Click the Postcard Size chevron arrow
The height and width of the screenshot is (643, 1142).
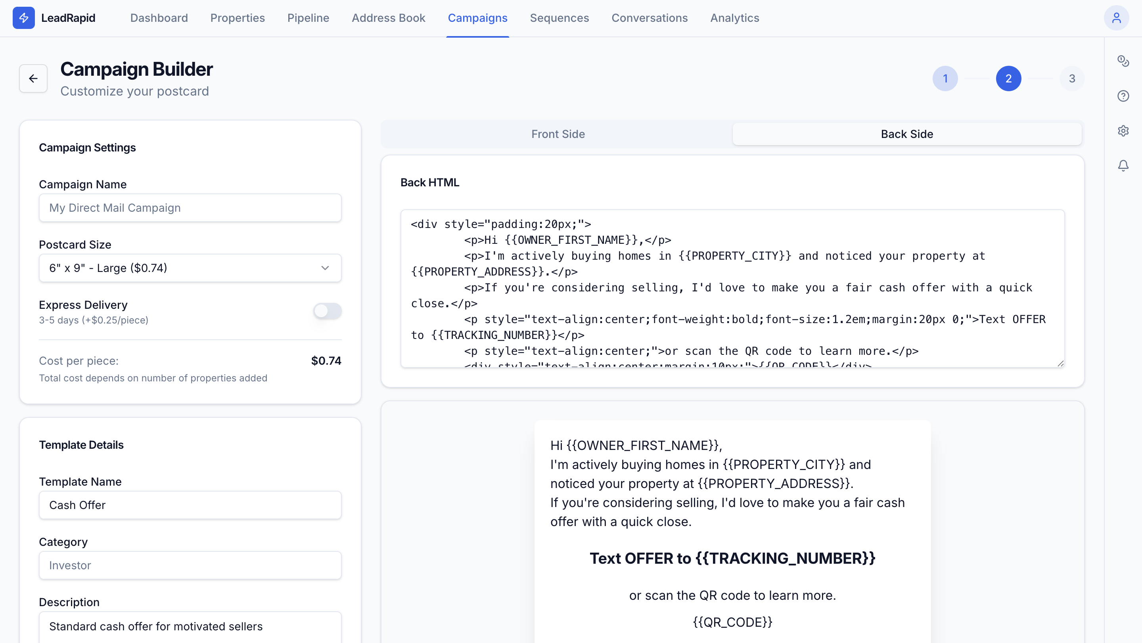(x=325, y=268)
